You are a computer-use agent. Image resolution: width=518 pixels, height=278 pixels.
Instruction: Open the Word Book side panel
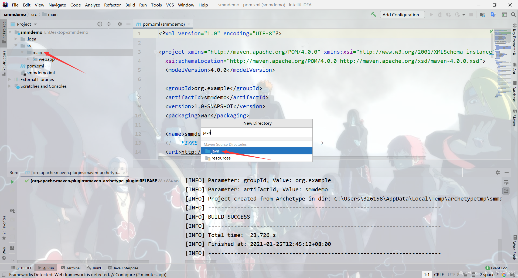514,248
